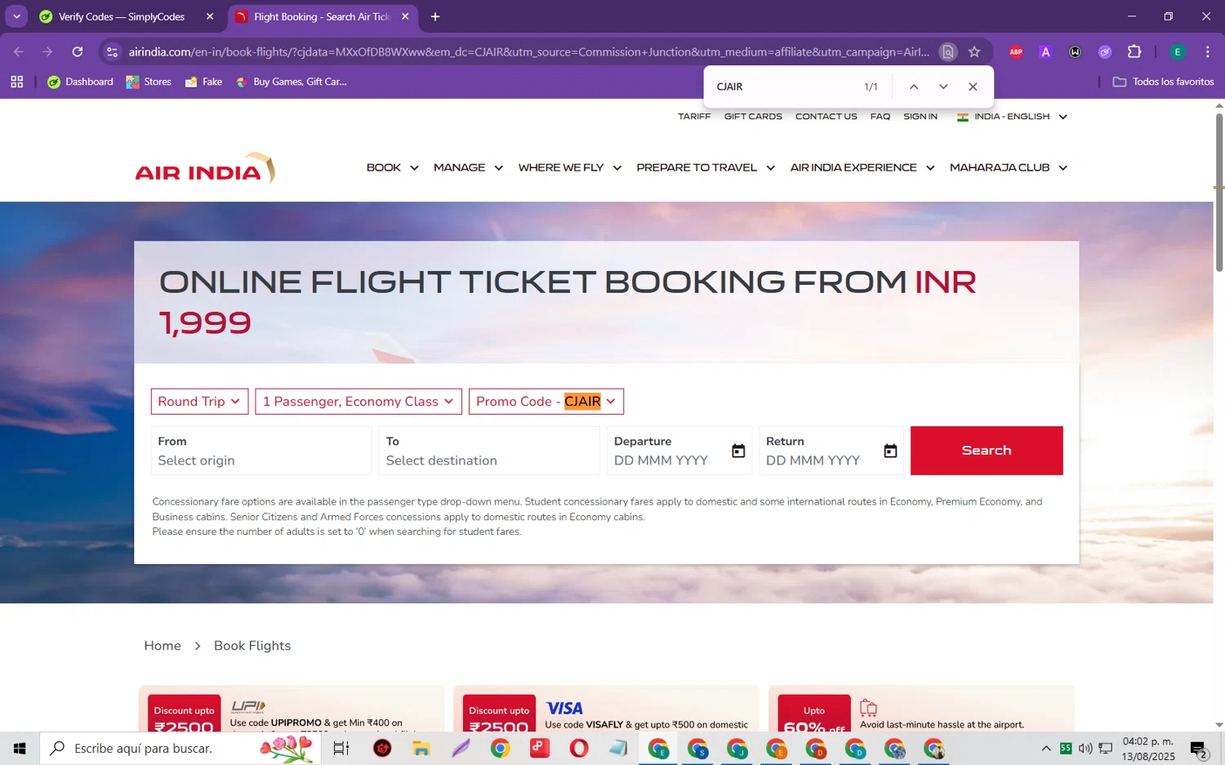Expand the AIR INDIA EXPERIENCE menu
This screenshot has height=765, width=1225.
(862, 167)
